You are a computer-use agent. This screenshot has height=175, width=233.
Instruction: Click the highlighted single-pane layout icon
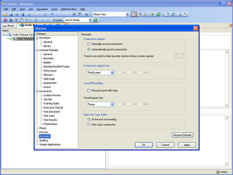tap(134, 15)
